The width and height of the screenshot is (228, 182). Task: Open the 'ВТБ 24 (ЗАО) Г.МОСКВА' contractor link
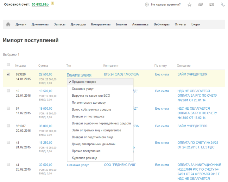[121, 75]
